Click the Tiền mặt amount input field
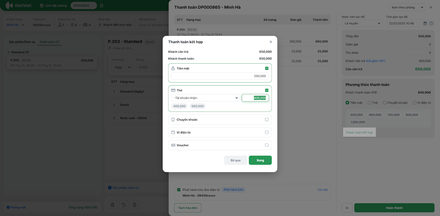 tap(220, 76)
